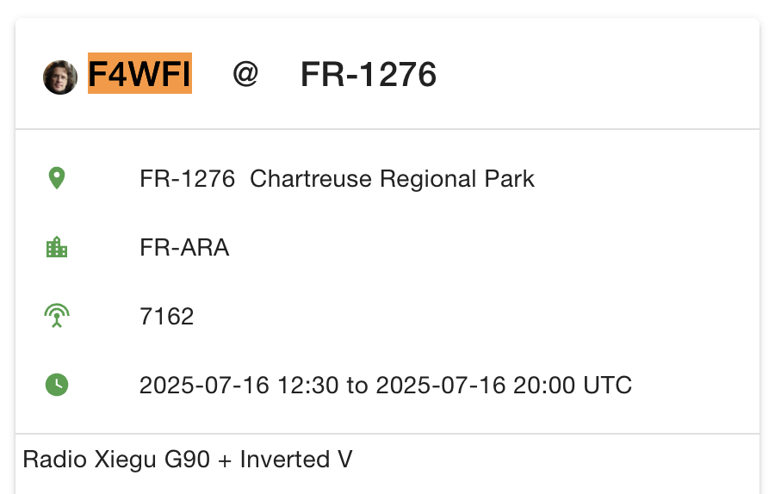This screenshot has height=494, width=775.
Task: Click the word 'to' between the times
Action: tap(356, 385)
